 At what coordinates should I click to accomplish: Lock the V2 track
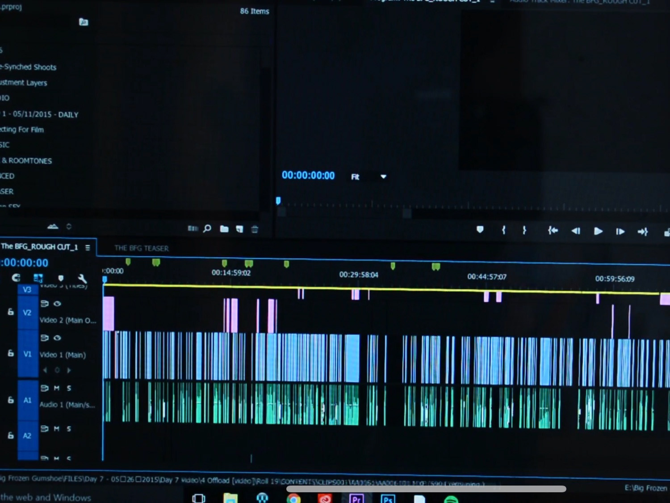pos(11,312)
